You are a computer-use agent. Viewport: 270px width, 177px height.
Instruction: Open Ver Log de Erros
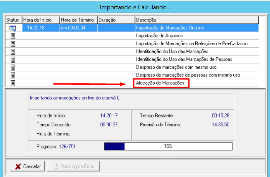[73, 166]
